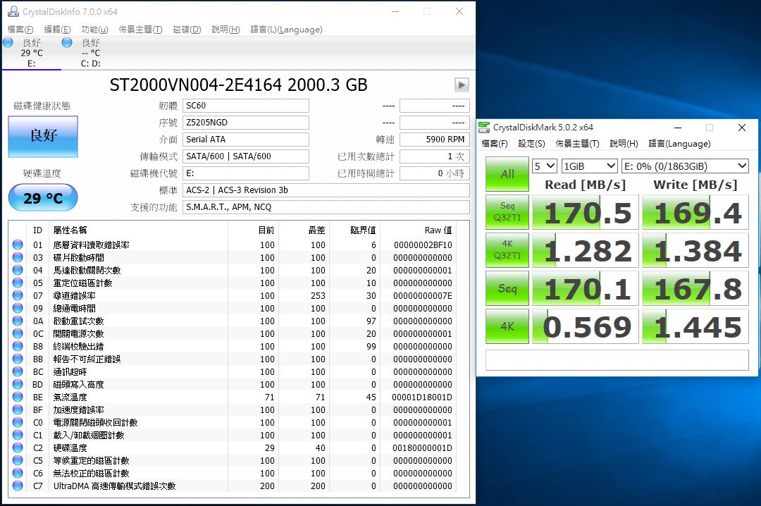Click the status orb for attribute 07
761x506 pixels.
coord(18,295)
